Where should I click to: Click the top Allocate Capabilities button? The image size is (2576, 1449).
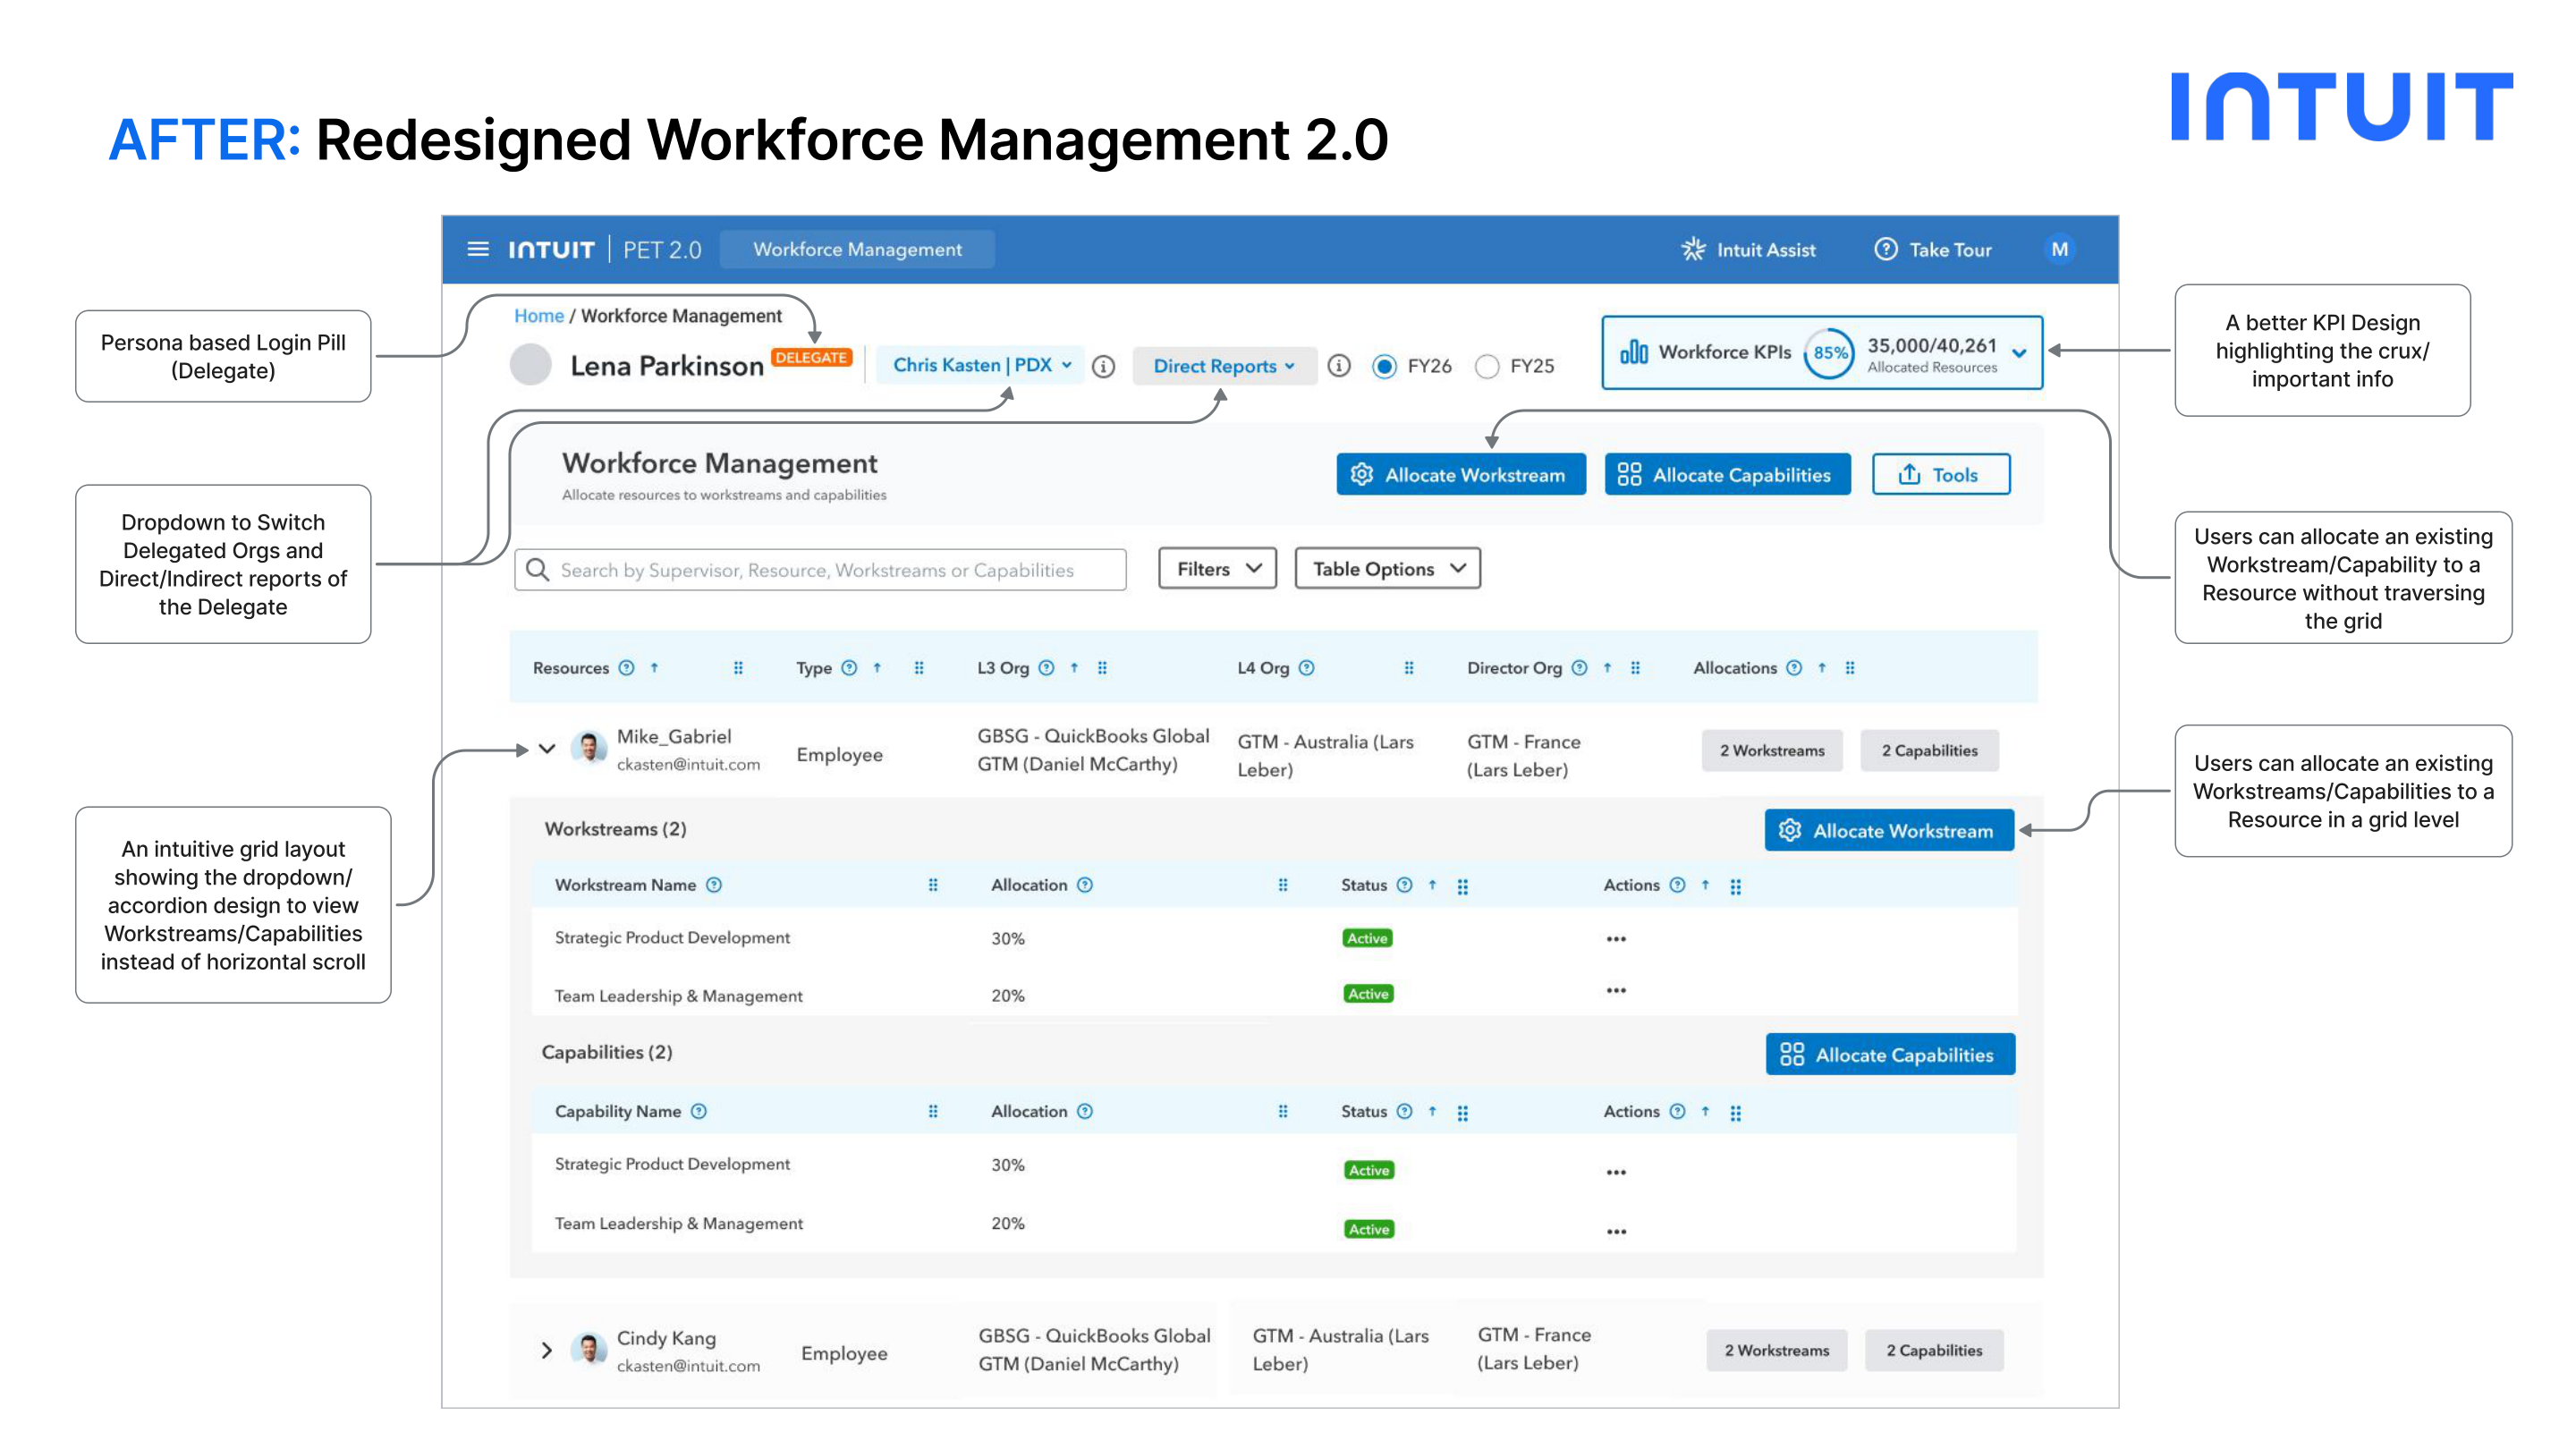coord(1727,474)
